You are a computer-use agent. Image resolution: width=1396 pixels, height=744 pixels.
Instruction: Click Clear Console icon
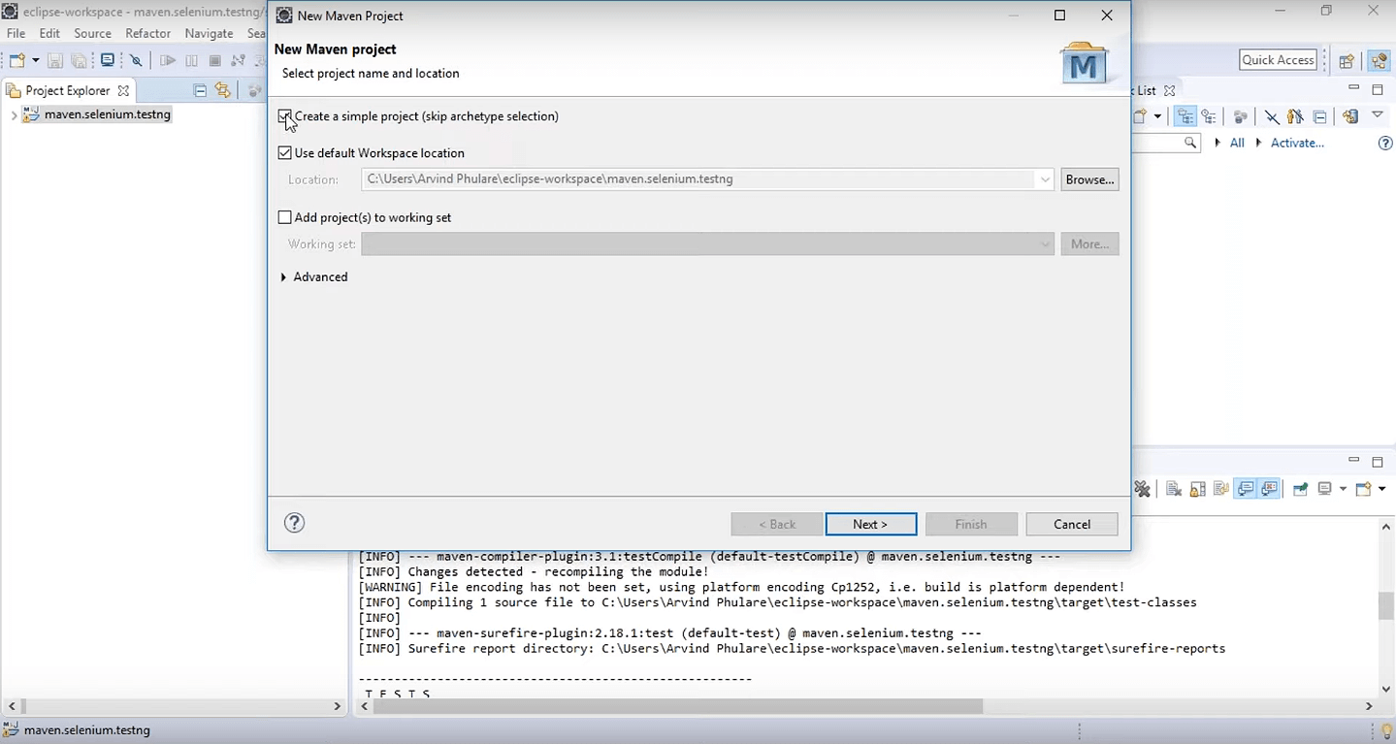[1173, 489]
